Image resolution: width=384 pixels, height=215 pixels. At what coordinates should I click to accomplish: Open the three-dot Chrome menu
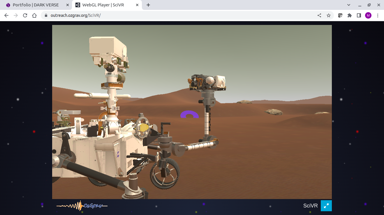pos(378,15)
